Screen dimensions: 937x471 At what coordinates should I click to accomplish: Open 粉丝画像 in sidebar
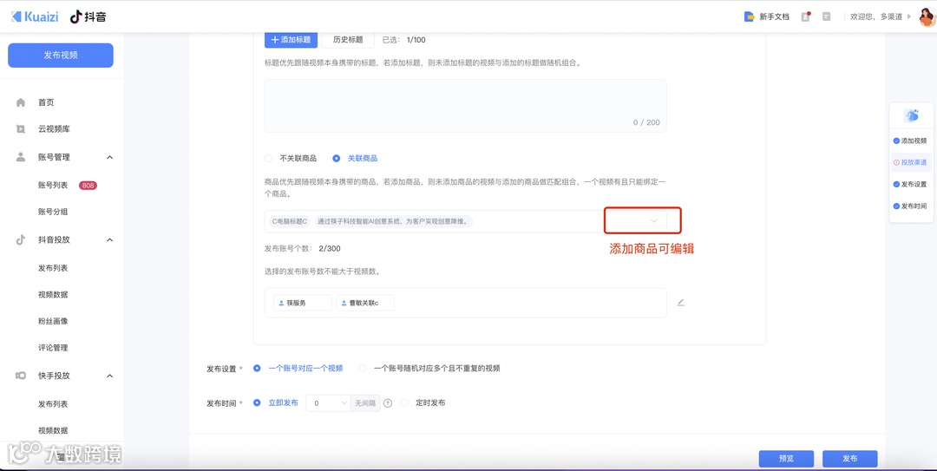(53, 321)
